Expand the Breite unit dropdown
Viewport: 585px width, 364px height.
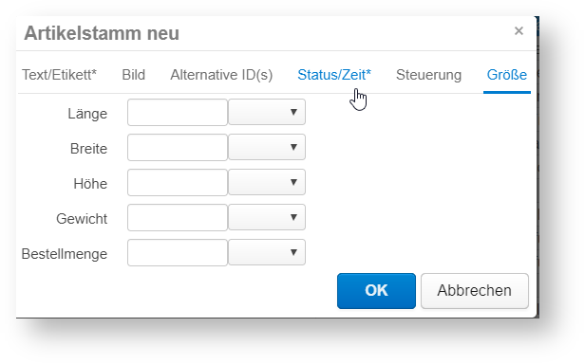tap(267, 147)
